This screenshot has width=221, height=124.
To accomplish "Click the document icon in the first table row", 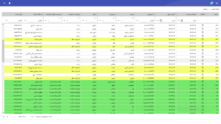I will point(203,25).
